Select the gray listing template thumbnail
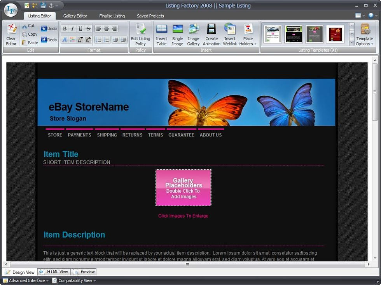 315,34
